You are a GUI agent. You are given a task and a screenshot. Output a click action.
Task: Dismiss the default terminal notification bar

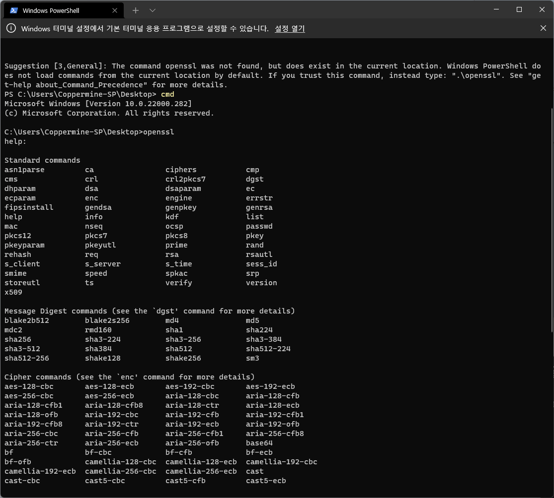coord(543,28)
